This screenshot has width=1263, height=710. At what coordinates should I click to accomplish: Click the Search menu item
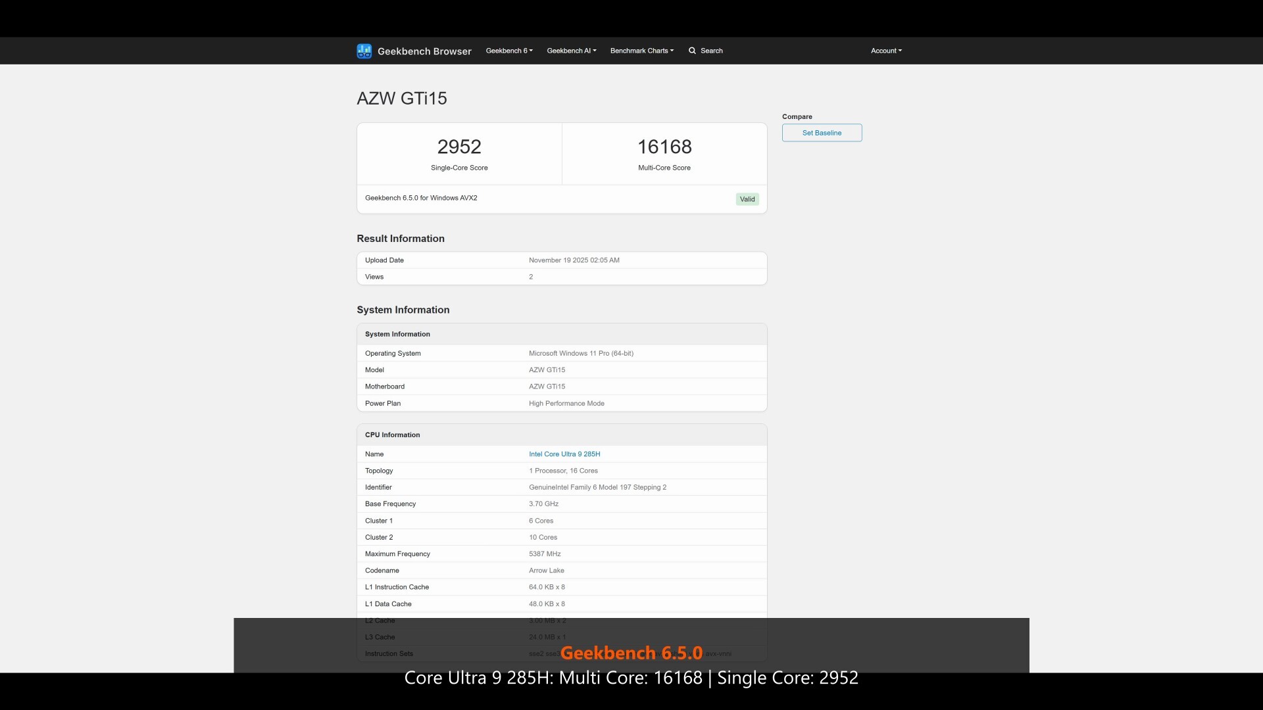(710, 51)
